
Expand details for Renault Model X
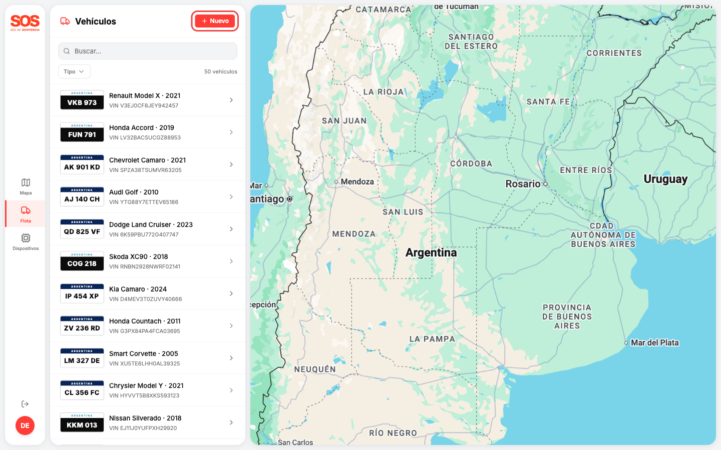[231, 100]
